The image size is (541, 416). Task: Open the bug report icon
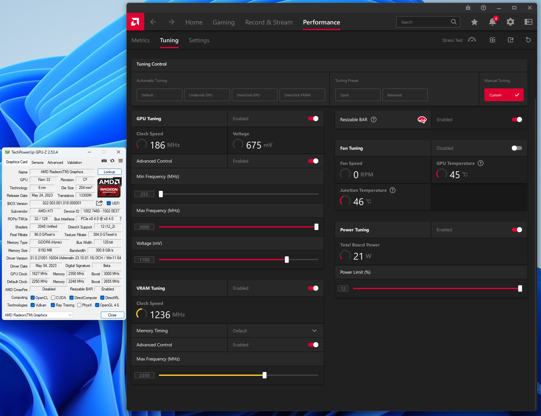(468, 8)
